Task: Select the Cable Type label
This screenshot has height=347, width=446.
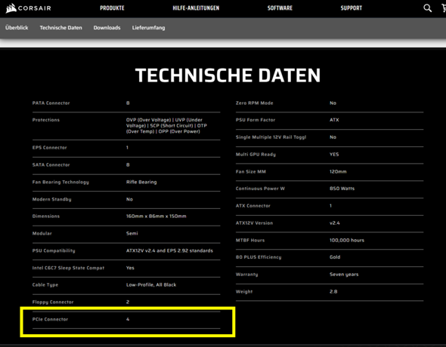Action: [x=45, y=285]
